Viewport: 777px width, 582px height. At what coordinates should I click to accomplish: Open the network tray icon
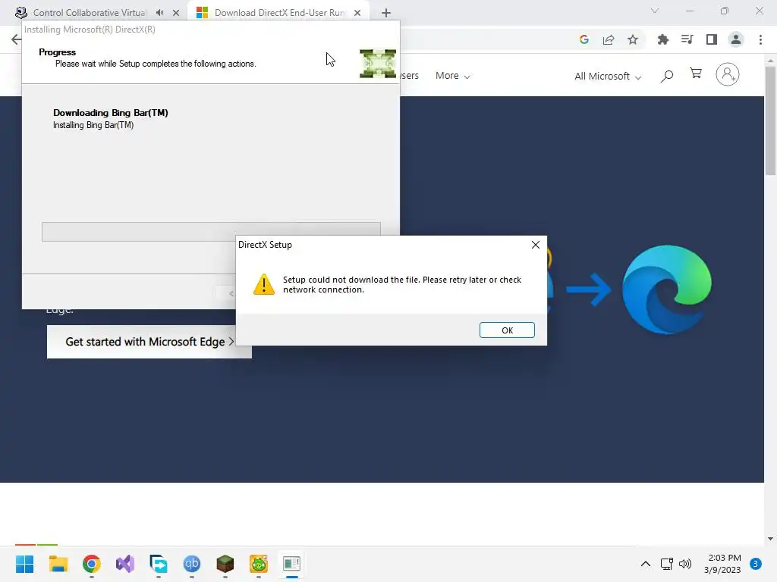coord(666,564)
